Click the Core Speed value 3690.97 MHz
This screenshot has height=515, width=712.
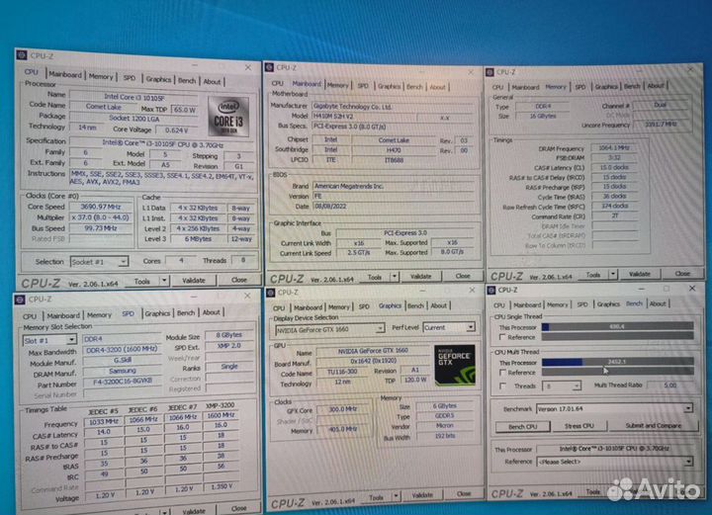point(100,207)
